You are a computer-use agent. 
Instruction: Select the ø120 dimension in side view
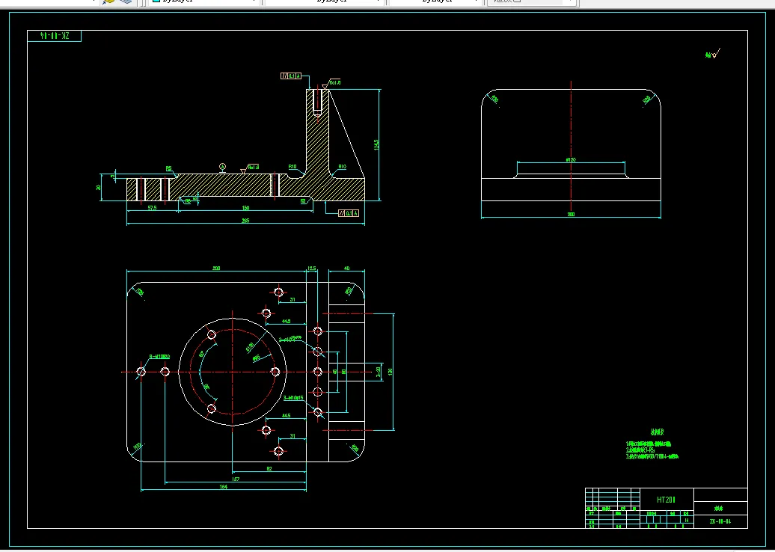(570, 159)
